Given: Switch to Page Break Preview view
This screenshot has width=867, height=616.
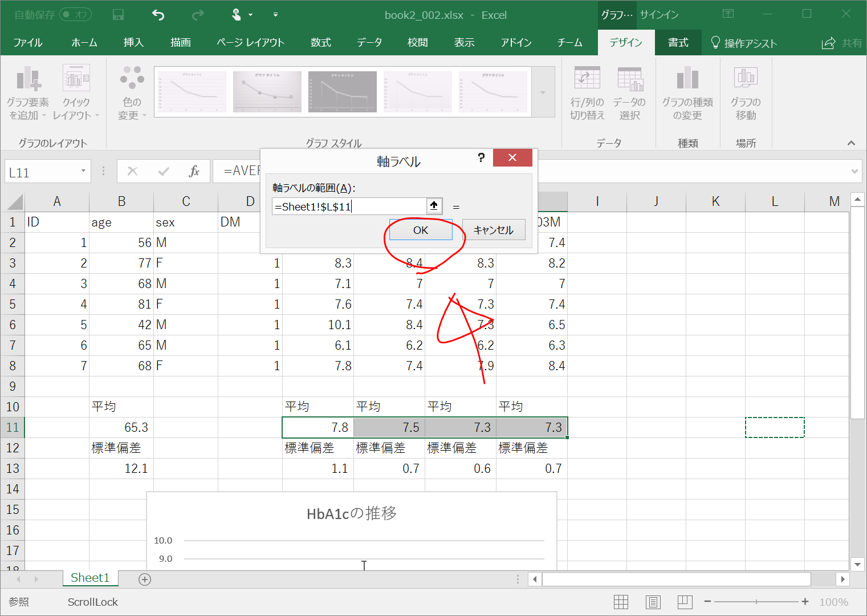Looking at the screenshot, I should [685, 602].
